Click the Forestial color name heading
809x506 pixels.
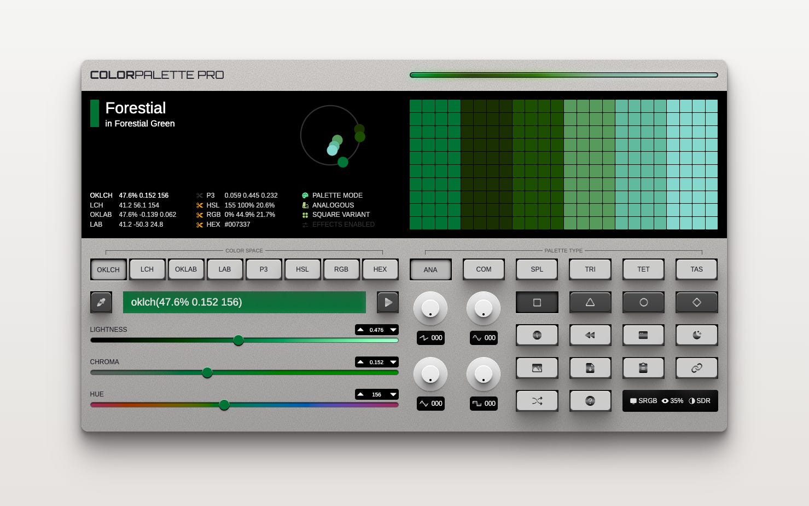tap(136, 108)
